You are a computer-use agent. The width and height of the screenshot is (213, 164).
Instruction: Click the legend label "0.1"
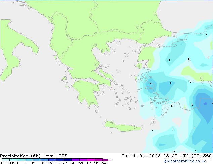4,163
